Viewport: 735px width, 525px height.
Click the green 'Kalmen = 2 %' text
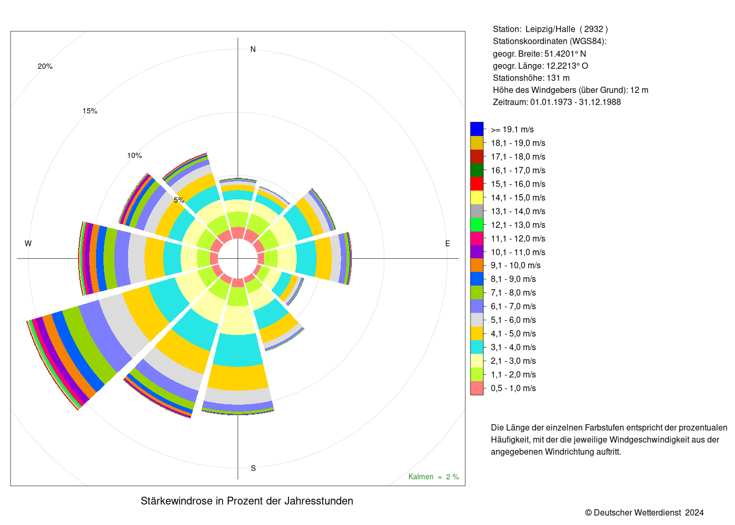pos(434,477)
